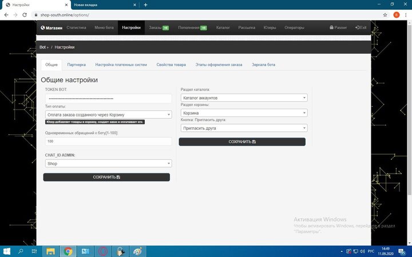
Task: Click the Exit link in the navbar
Action: (x=361, y=27)
